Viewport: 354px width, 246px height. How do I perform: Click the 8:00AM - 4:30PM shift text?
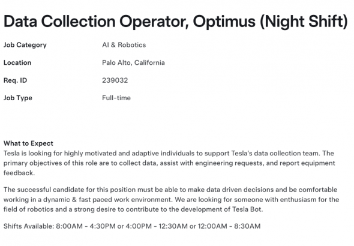86,226
